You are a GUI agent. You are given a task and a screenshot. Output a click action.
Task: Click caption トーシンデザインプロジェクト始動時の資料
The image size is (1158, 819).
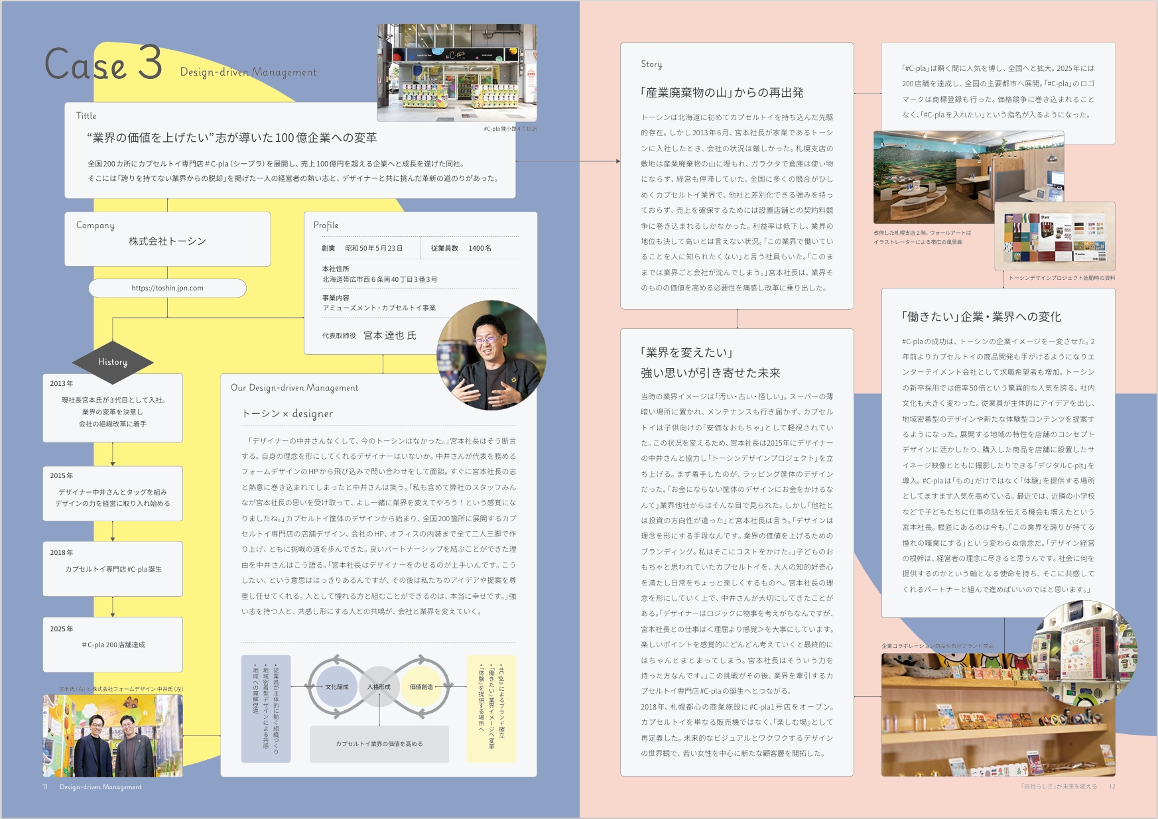tap(1062, 278)
